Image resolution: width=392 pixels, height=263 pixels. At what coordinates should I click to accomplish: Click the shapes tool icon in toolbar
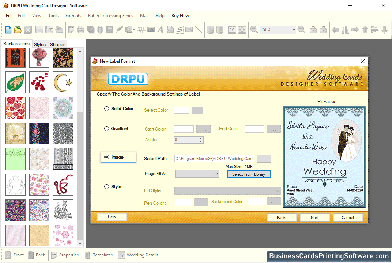point(129,30)
